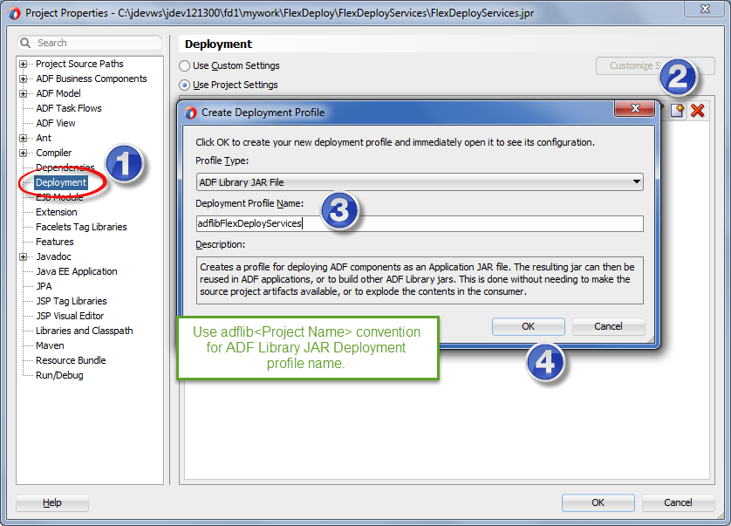Select JSP Tag Libraries item
The width and height of the screenshot is (731, 526).
(72, 301)
